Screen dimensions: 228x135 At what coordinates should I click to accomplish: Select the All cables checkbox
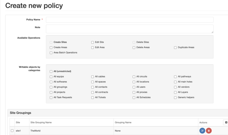(92, 77)
